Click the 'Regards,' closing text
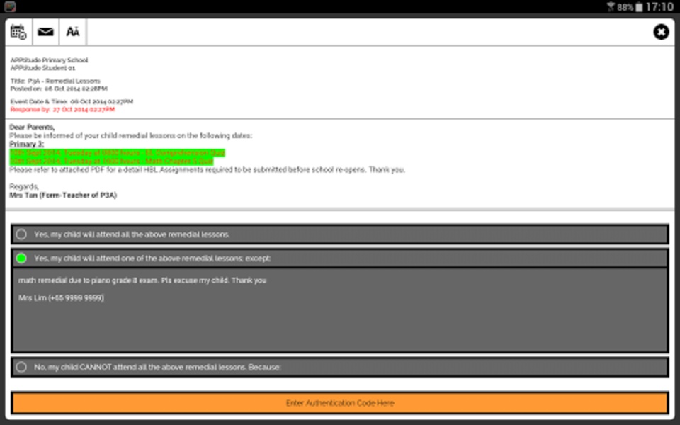The height and width of the screenshot is (425, 680). [24, 186]
